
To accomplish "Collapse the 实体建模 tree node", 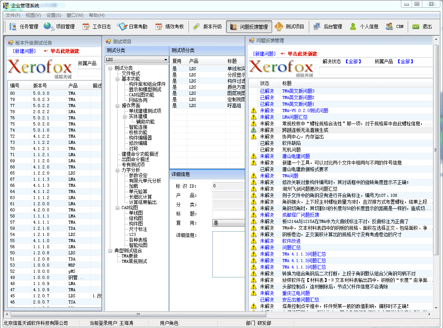I will tap(125, 117).
